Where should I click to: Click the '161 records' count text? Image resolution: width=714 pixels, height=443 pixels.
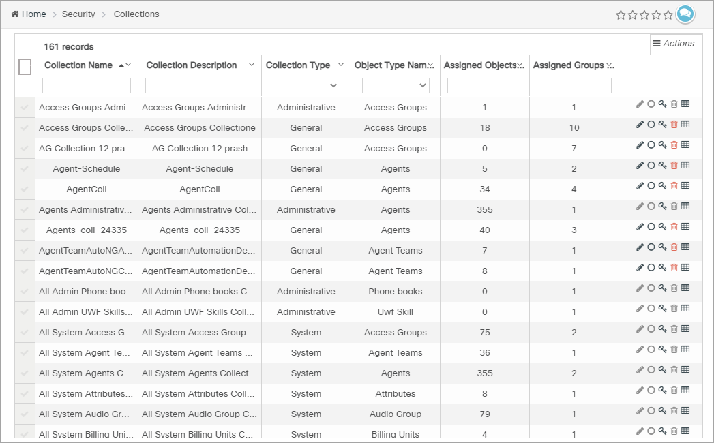[69, 47]
